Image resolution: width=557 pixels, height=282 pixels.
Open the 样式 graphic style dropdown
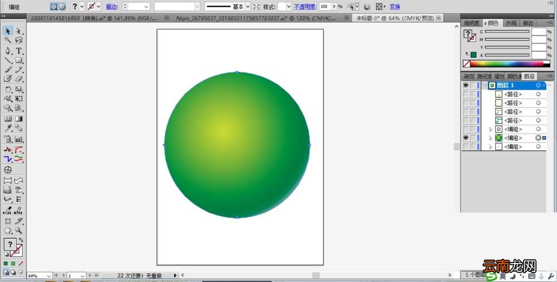289,6
